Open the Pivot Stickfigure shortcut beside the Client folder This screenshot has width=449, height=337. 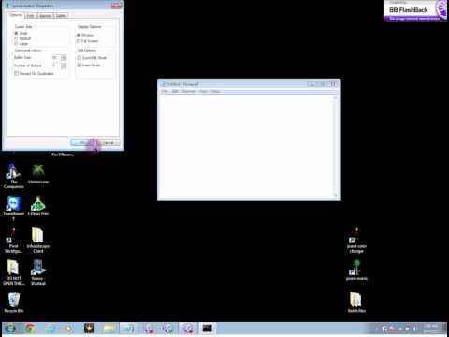[13, 240]
